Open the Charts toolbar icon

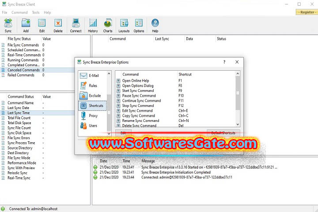tap(108, 25)
